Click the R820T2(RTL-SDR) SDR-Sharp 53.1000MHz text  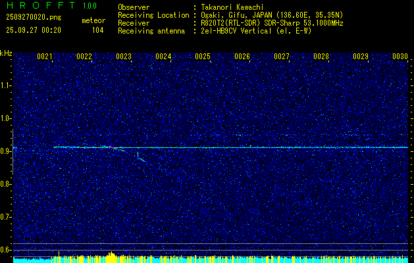pos(272,23)
